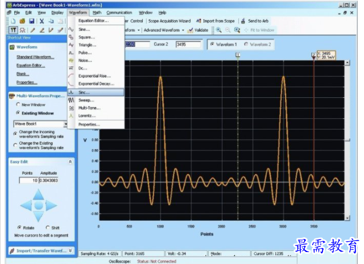Choose Pulse... from the Waveform menu

tap(96, 53)
